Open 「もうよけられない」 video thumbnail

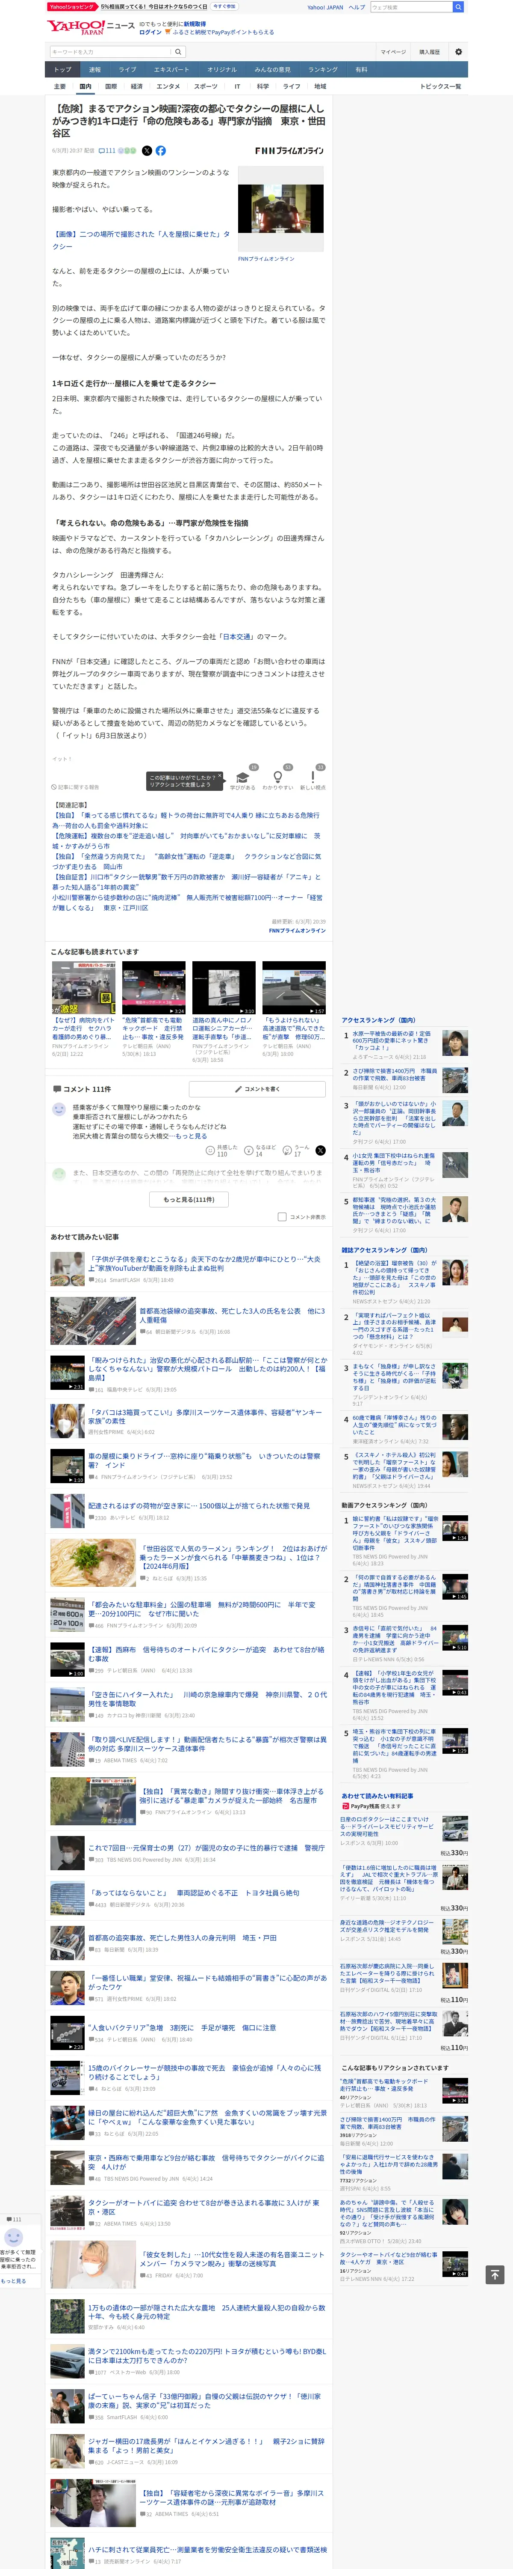pos(293,988)
